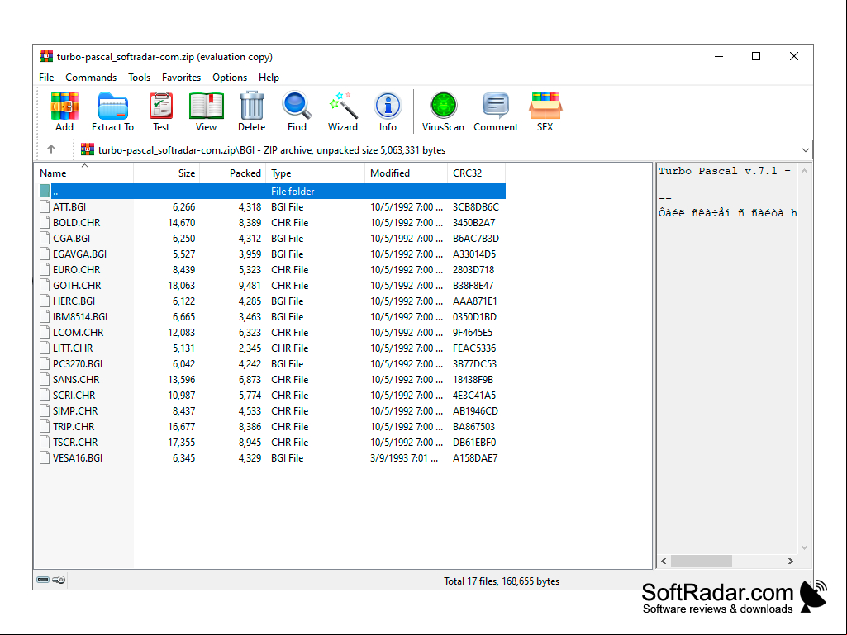
Task: Open the File menu
Action: (46, 78)
